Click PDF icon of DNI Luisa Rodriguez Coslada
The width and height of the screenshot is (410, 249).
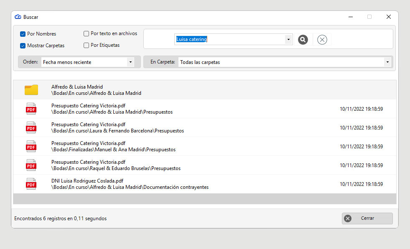click(x=31, y=184)
